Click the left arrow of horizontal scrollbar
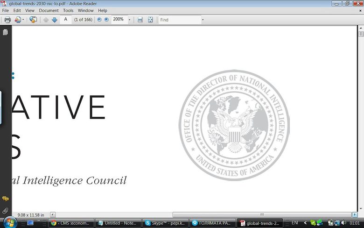Viewport: 364px width, 228px height. (53, 214)
